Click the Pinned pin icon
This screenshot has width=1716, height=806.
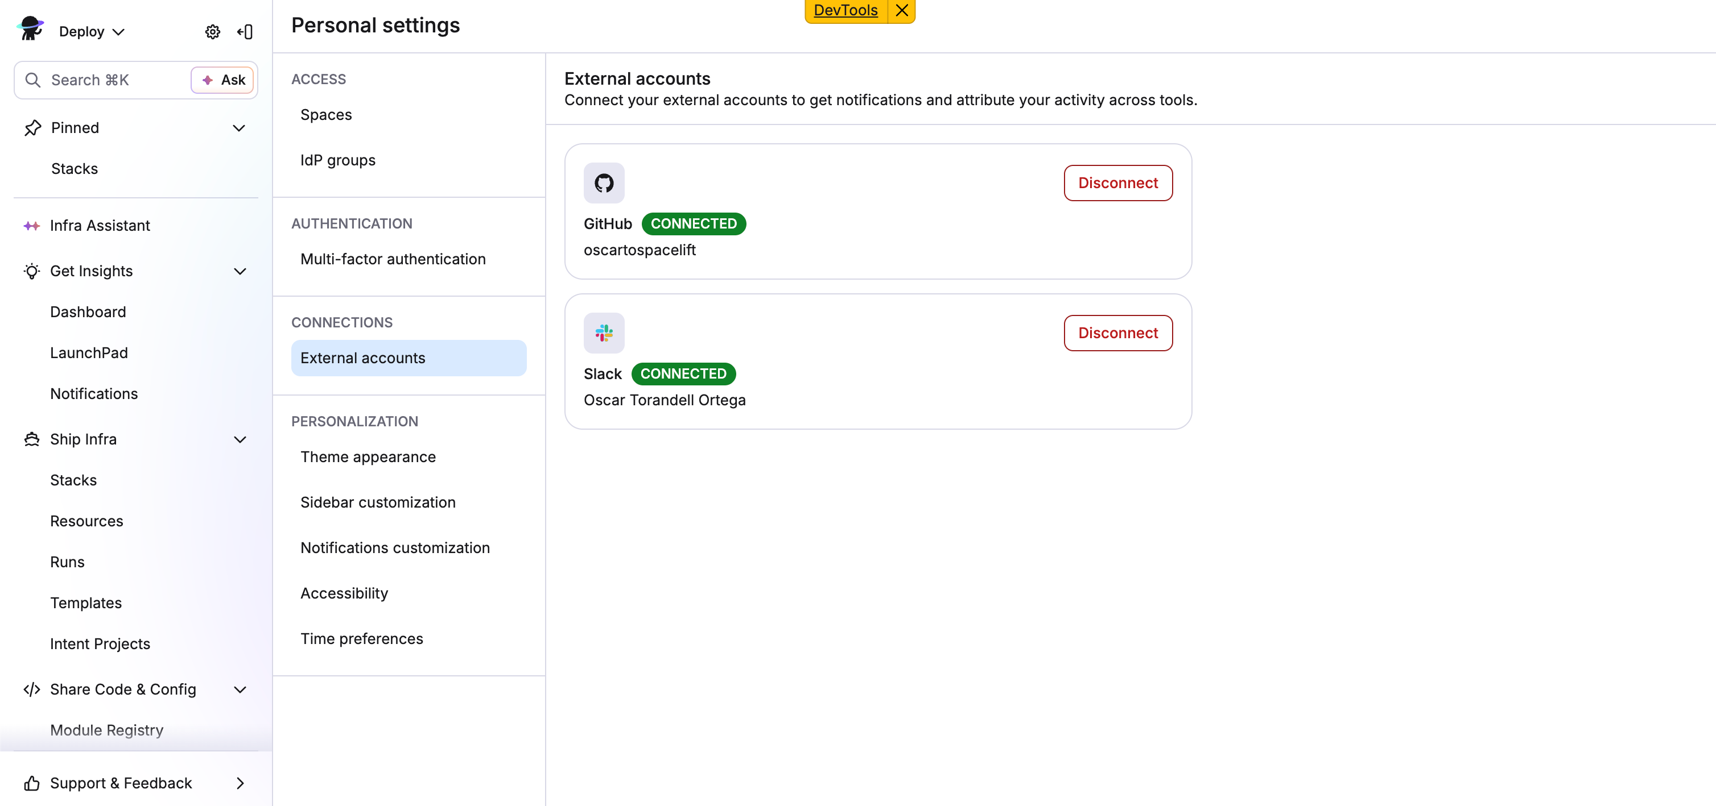click(x=32, y=128)
